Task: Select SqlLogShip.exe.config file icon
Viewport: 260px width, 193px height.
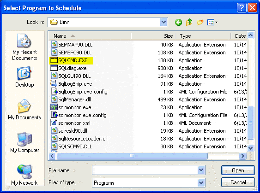Action: tap(54, 92)
